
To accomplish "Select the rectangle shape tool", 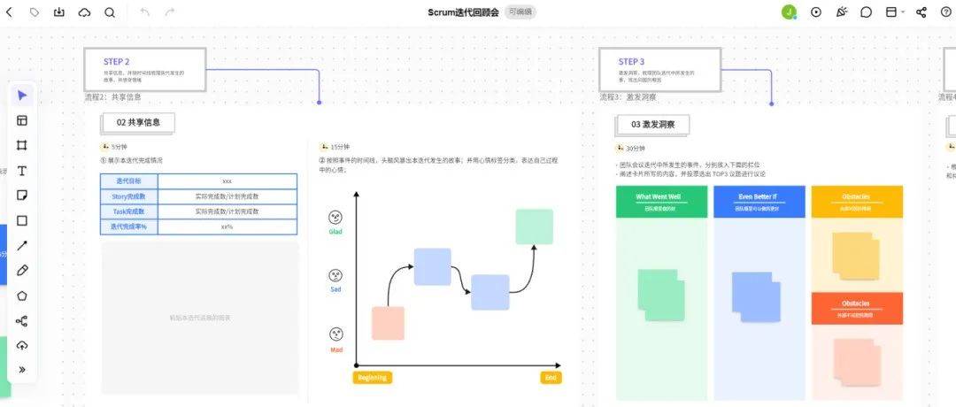I will click(x=22, y=220).
